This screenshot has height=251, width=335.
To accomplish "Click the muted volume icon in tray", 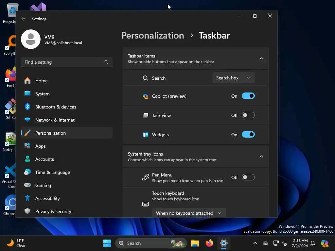I will pos(284,243).
